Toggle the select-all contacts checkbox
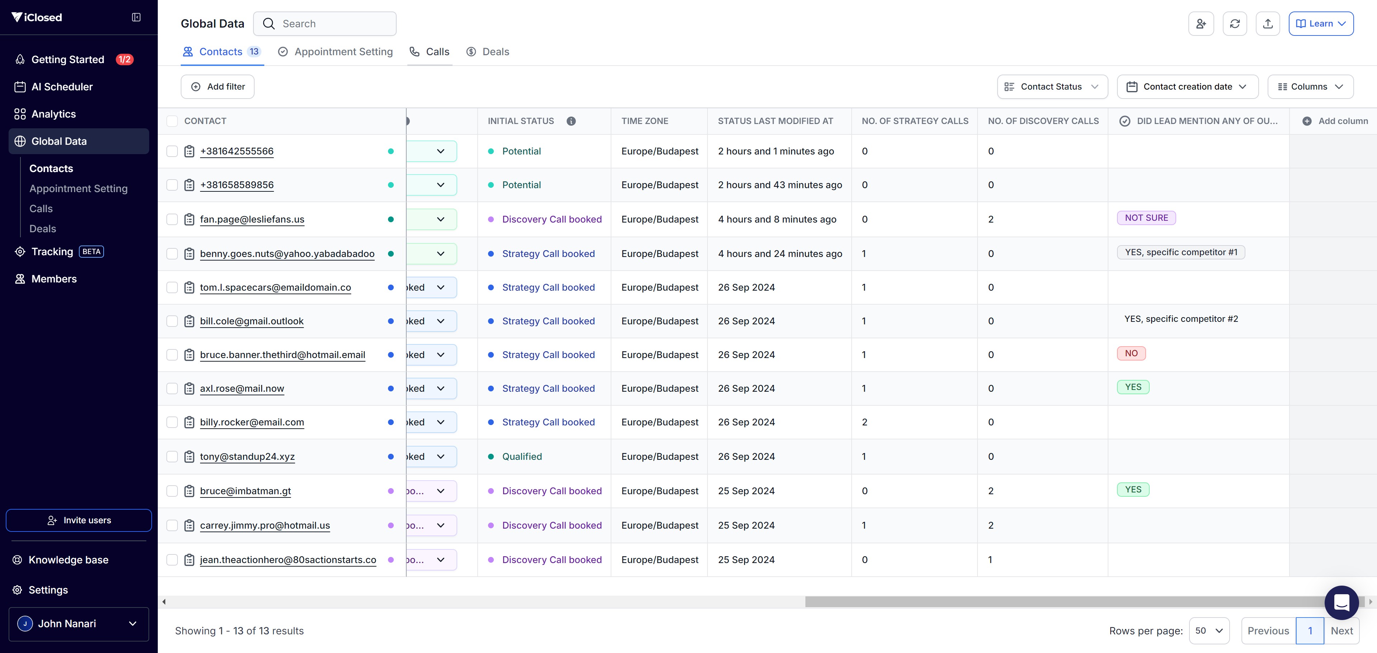 point(172,121)
